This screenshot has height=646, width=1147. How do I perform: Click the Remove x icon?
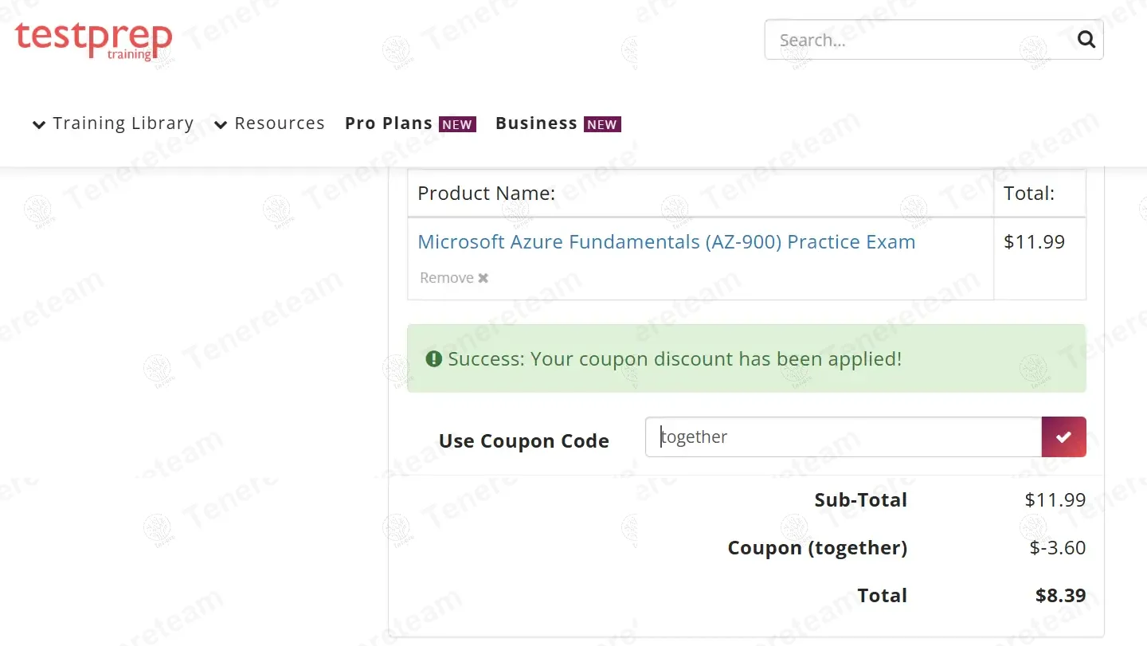[x=483, y=278]
